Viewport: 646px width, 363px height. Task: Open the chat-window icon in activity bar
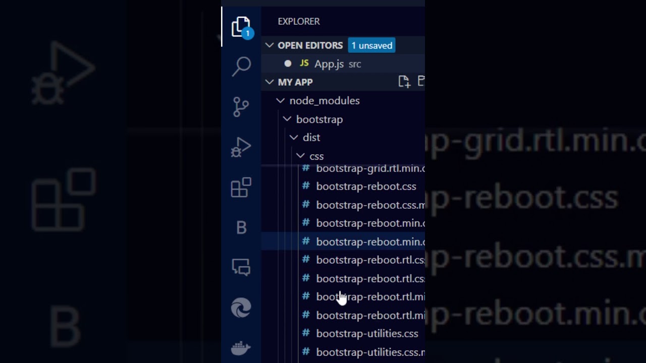tap(241, 267)
